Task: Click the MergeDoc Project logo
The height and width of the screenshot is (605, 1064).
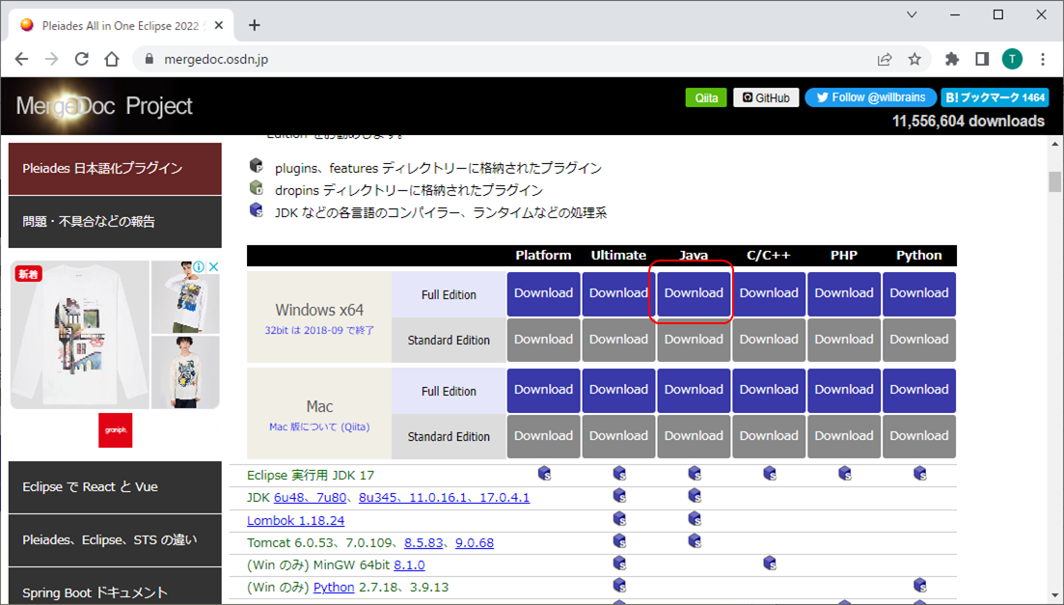Action: (104, 106)
